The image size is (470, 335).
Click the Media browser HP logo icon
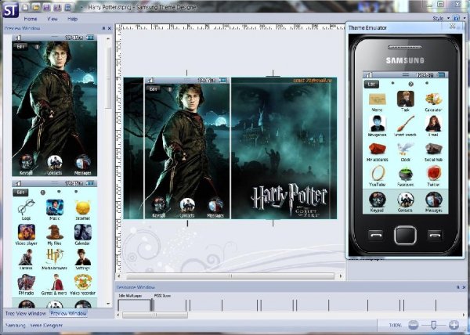tap(55, 257)
